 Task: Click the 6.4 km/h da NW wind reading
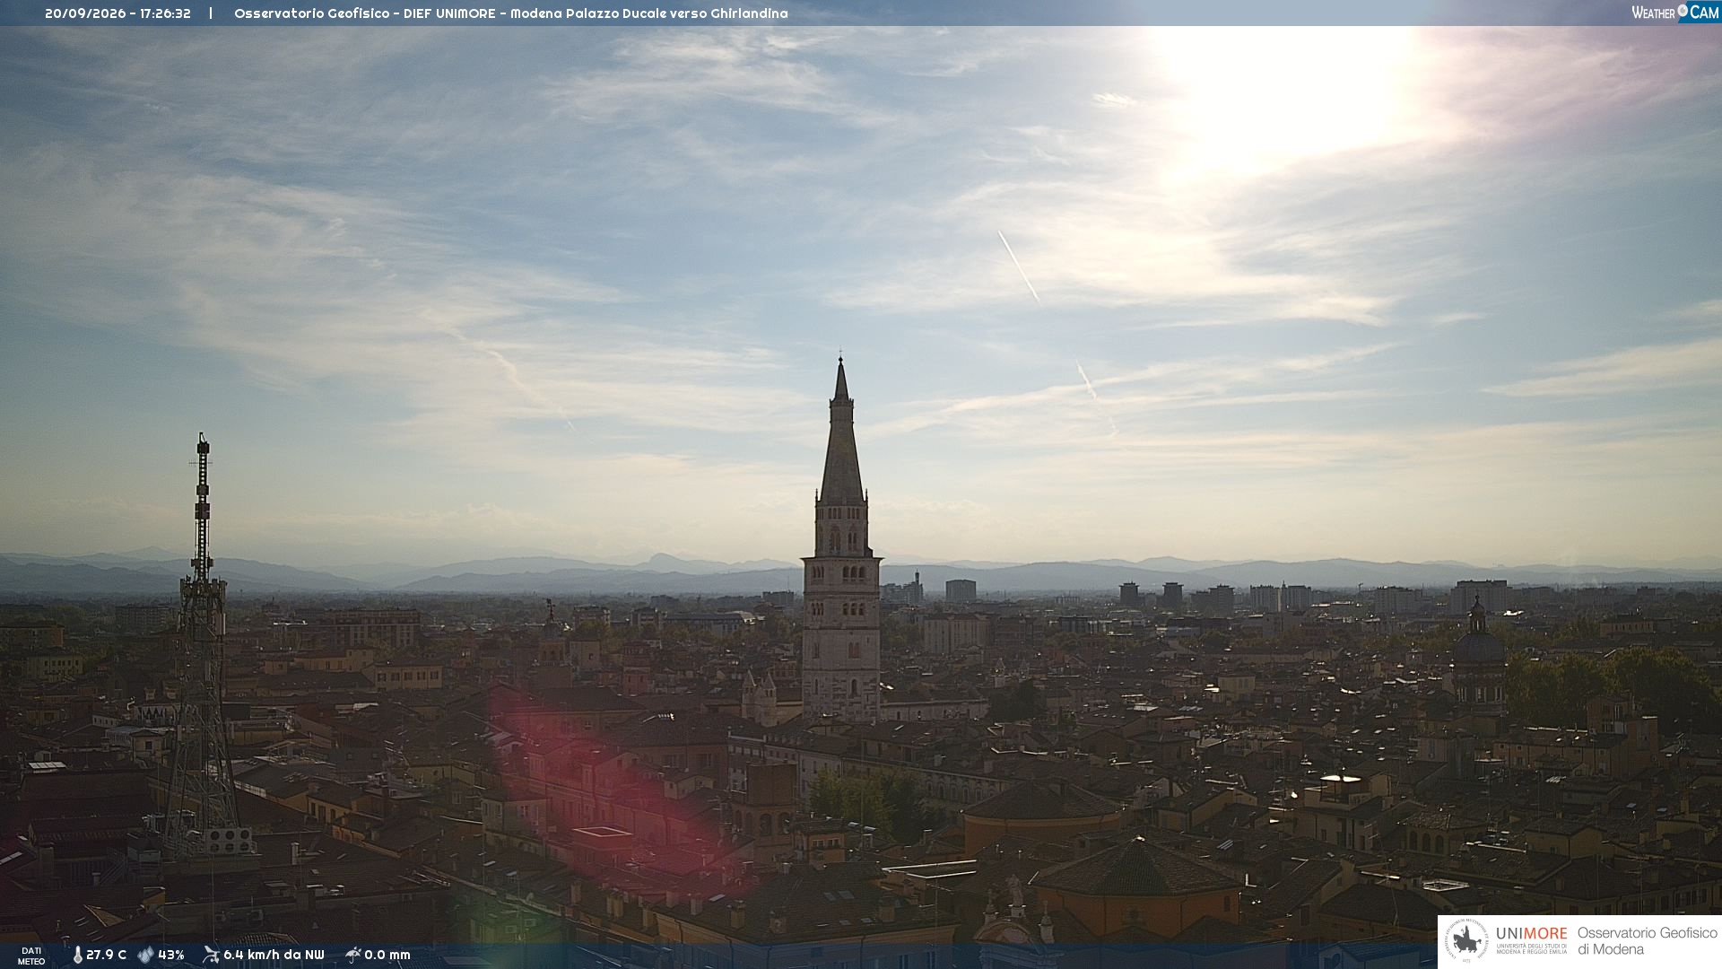(x=274, y=956)
